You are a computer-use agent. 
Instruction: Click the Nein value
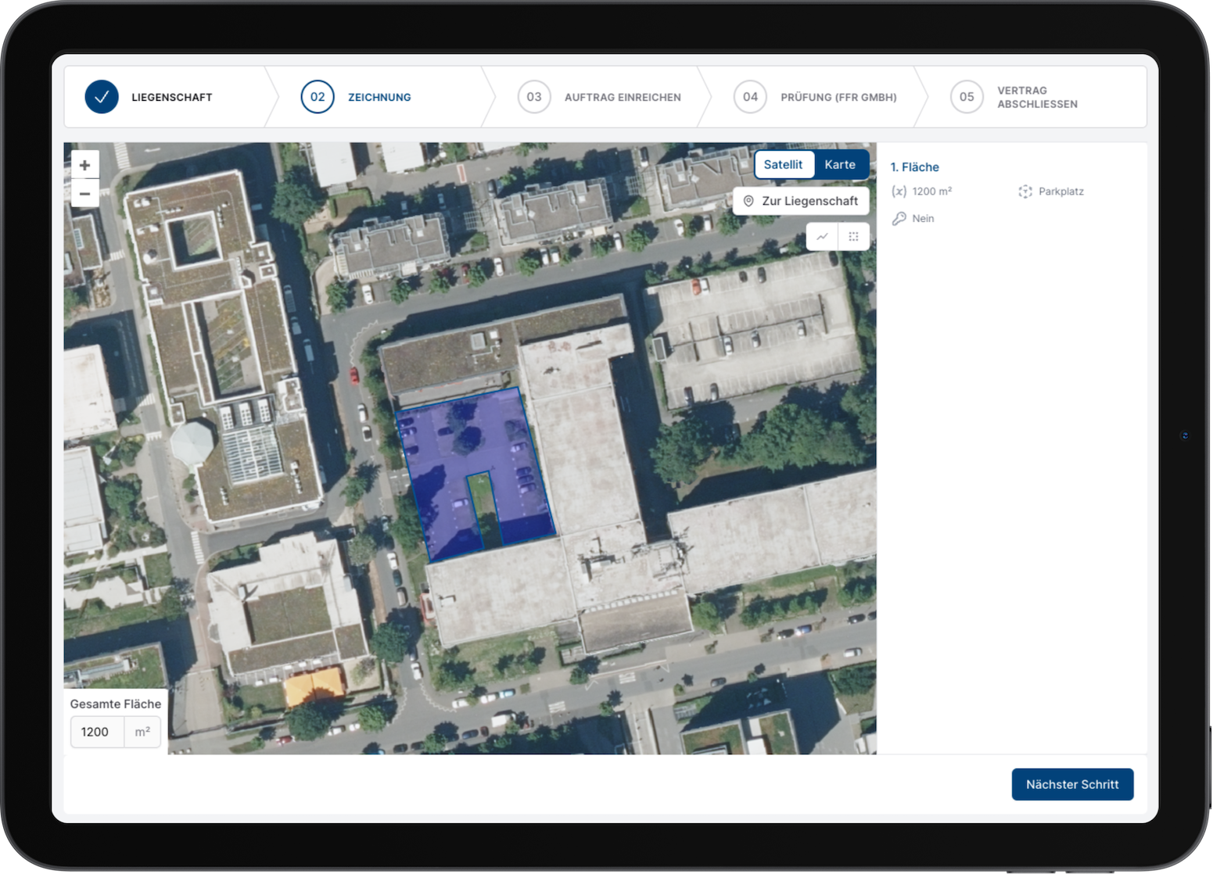(x=923, y=219)
